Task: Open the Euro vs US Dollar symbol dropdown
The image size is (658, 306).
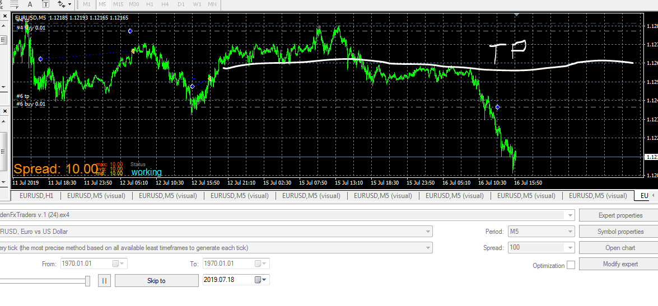Action: pos(428,232)
